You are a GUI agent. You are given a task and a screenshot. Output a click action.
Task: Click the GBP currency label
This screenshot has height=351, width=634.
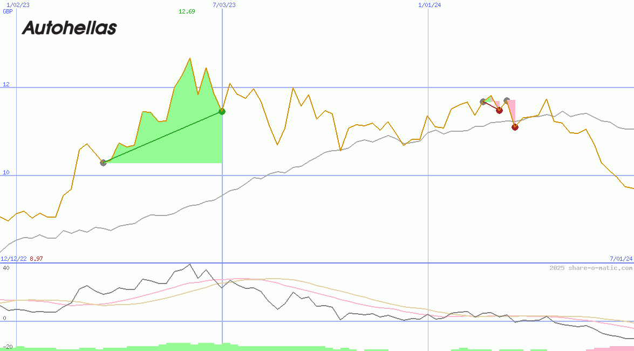[x=8, y=11]
